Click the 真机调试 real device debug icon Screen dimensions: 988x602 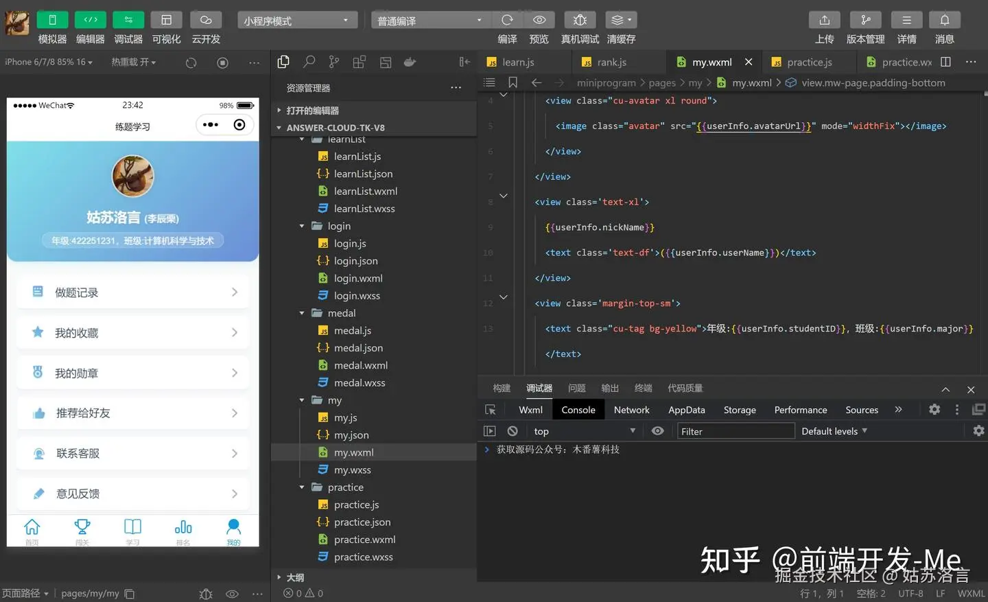[x=580, y=20]
